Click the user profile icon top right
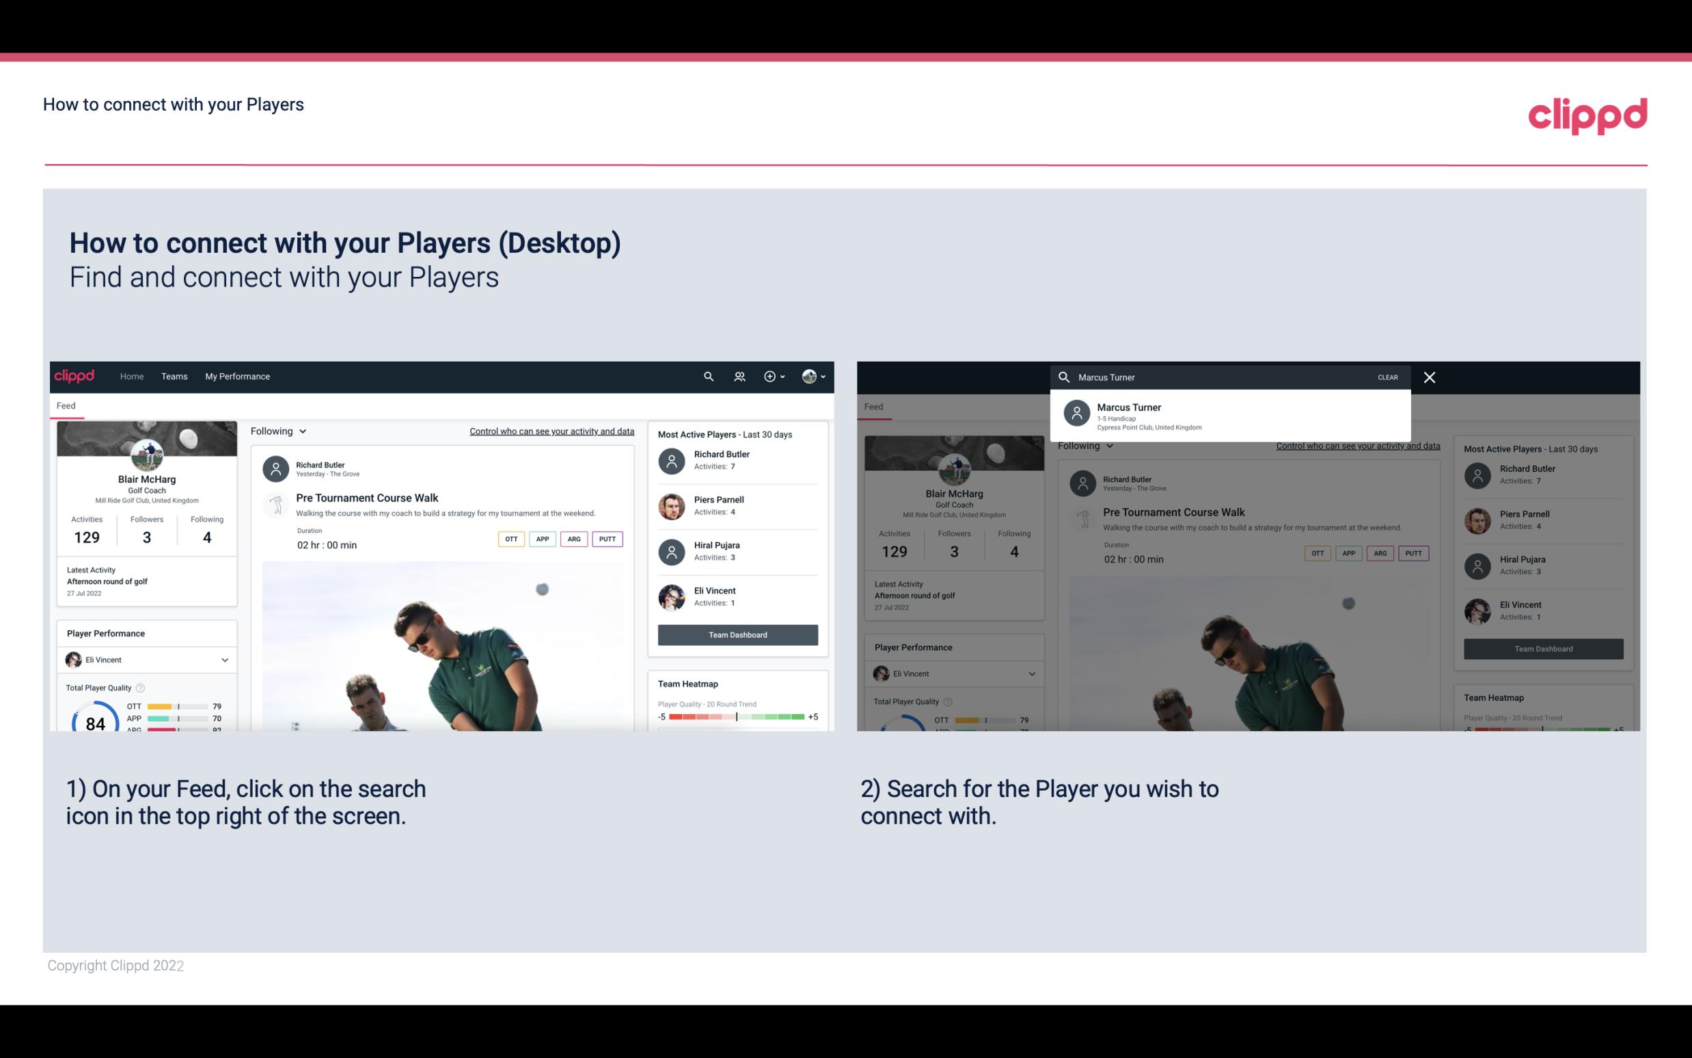 (809, 375)
